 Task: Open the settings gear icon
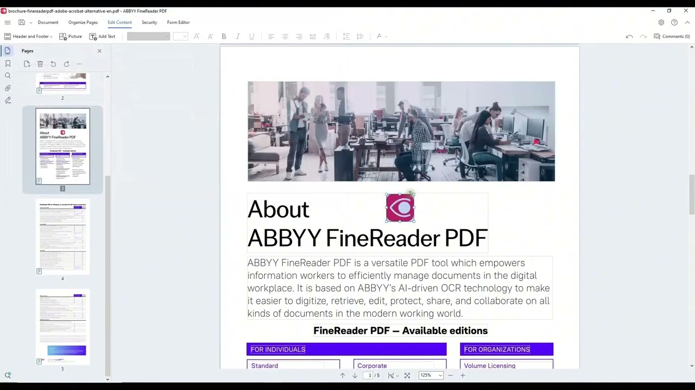[661, 22]
